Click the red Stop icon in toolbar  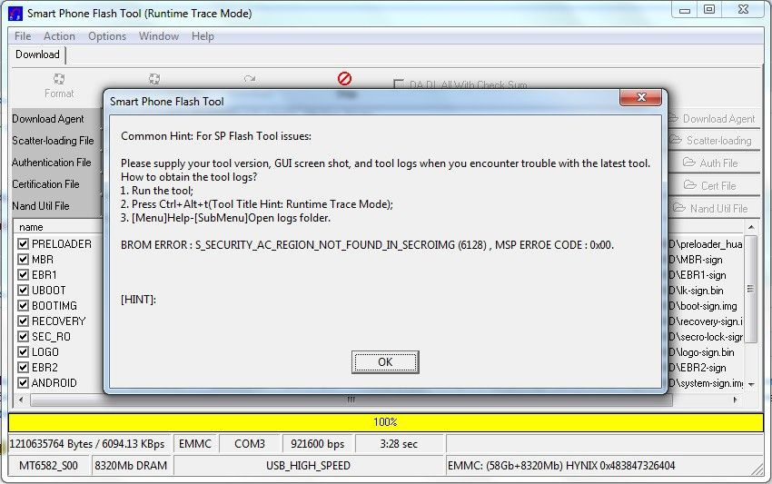[x=344, y=78]
